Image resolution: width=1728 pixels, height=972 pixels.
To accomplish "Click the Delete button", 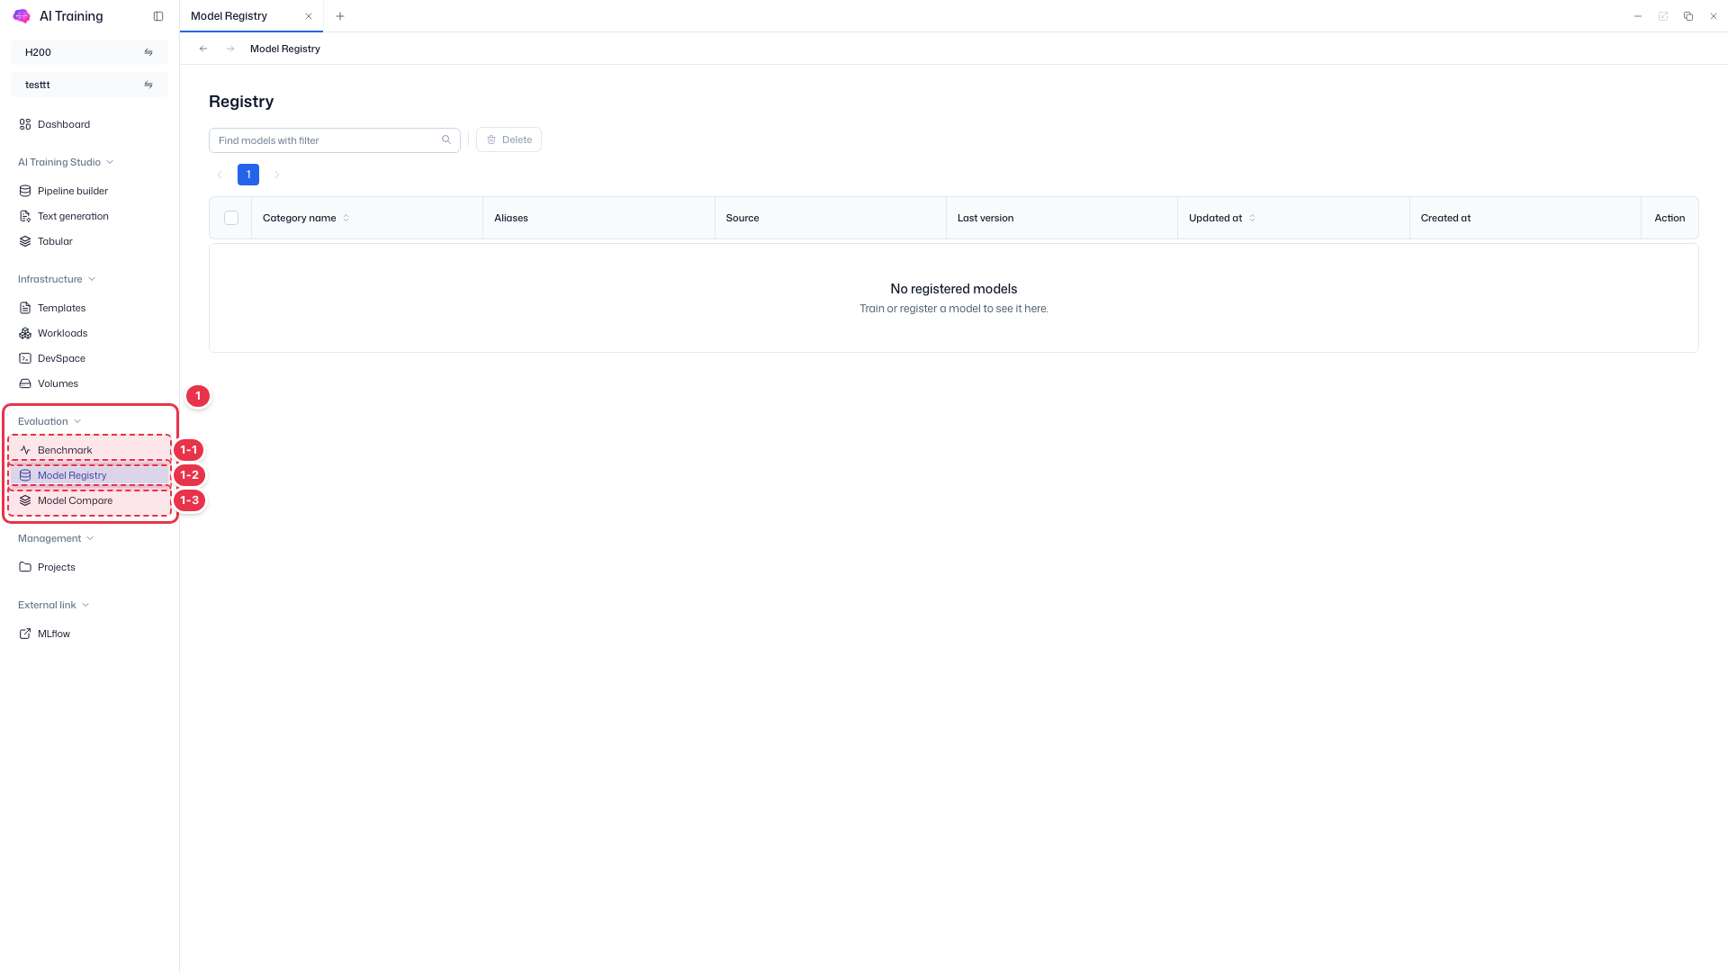I will [x=508, y=139].
